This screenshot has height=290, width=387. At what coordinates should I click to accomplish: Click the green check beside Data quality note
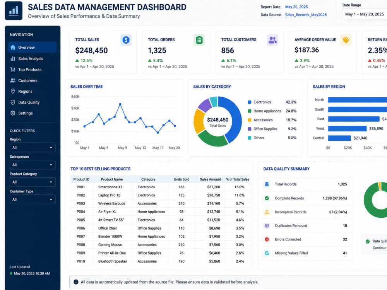tap(368, 241)
